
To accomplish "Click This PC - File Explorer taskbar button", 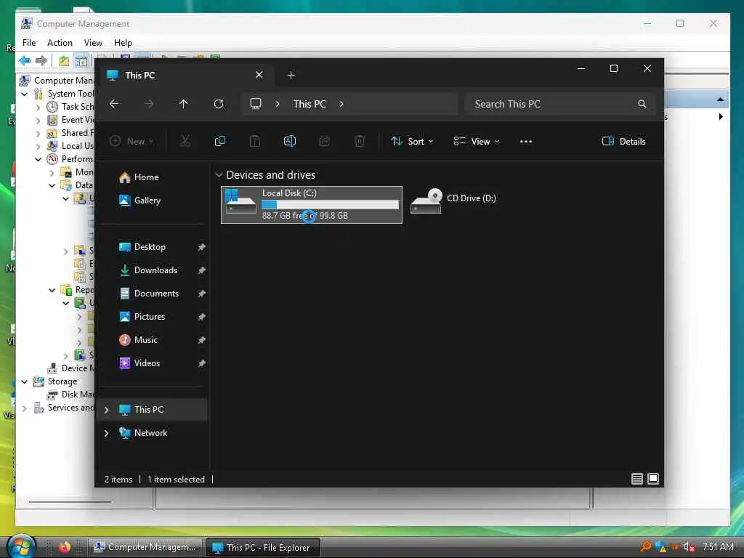I will point(263,548).
